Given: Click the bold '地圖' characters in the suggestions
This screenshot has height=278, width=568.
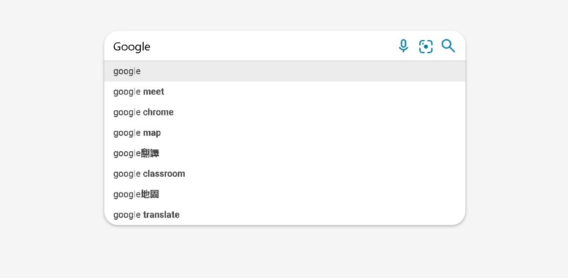Looking at the screenshot, I should click(x=150, y=194).
